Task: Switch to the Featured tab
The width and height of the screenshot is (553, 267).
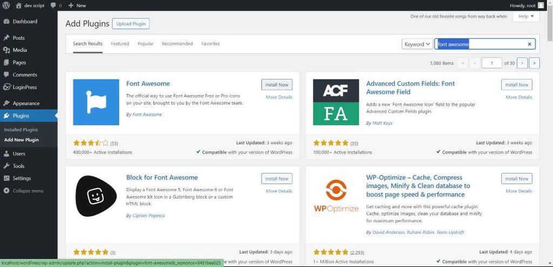Action: coord(120,44)
